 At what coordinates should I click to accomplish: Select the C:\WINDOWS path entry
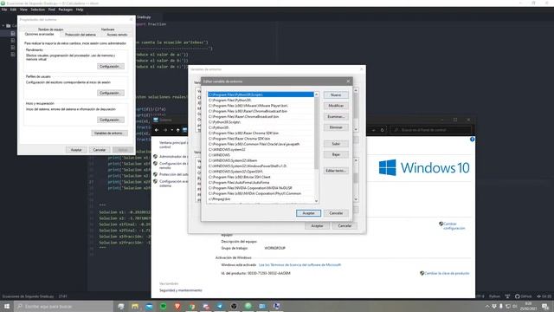pyautogui.click(x=261, y=155)
